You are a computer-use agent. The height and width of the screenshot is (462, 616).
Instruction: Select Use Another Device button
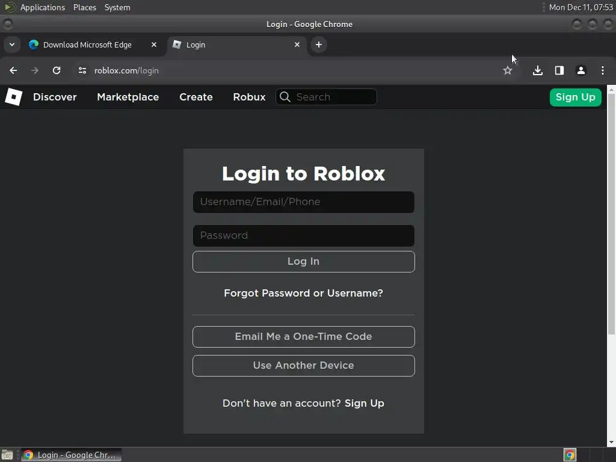304,366
